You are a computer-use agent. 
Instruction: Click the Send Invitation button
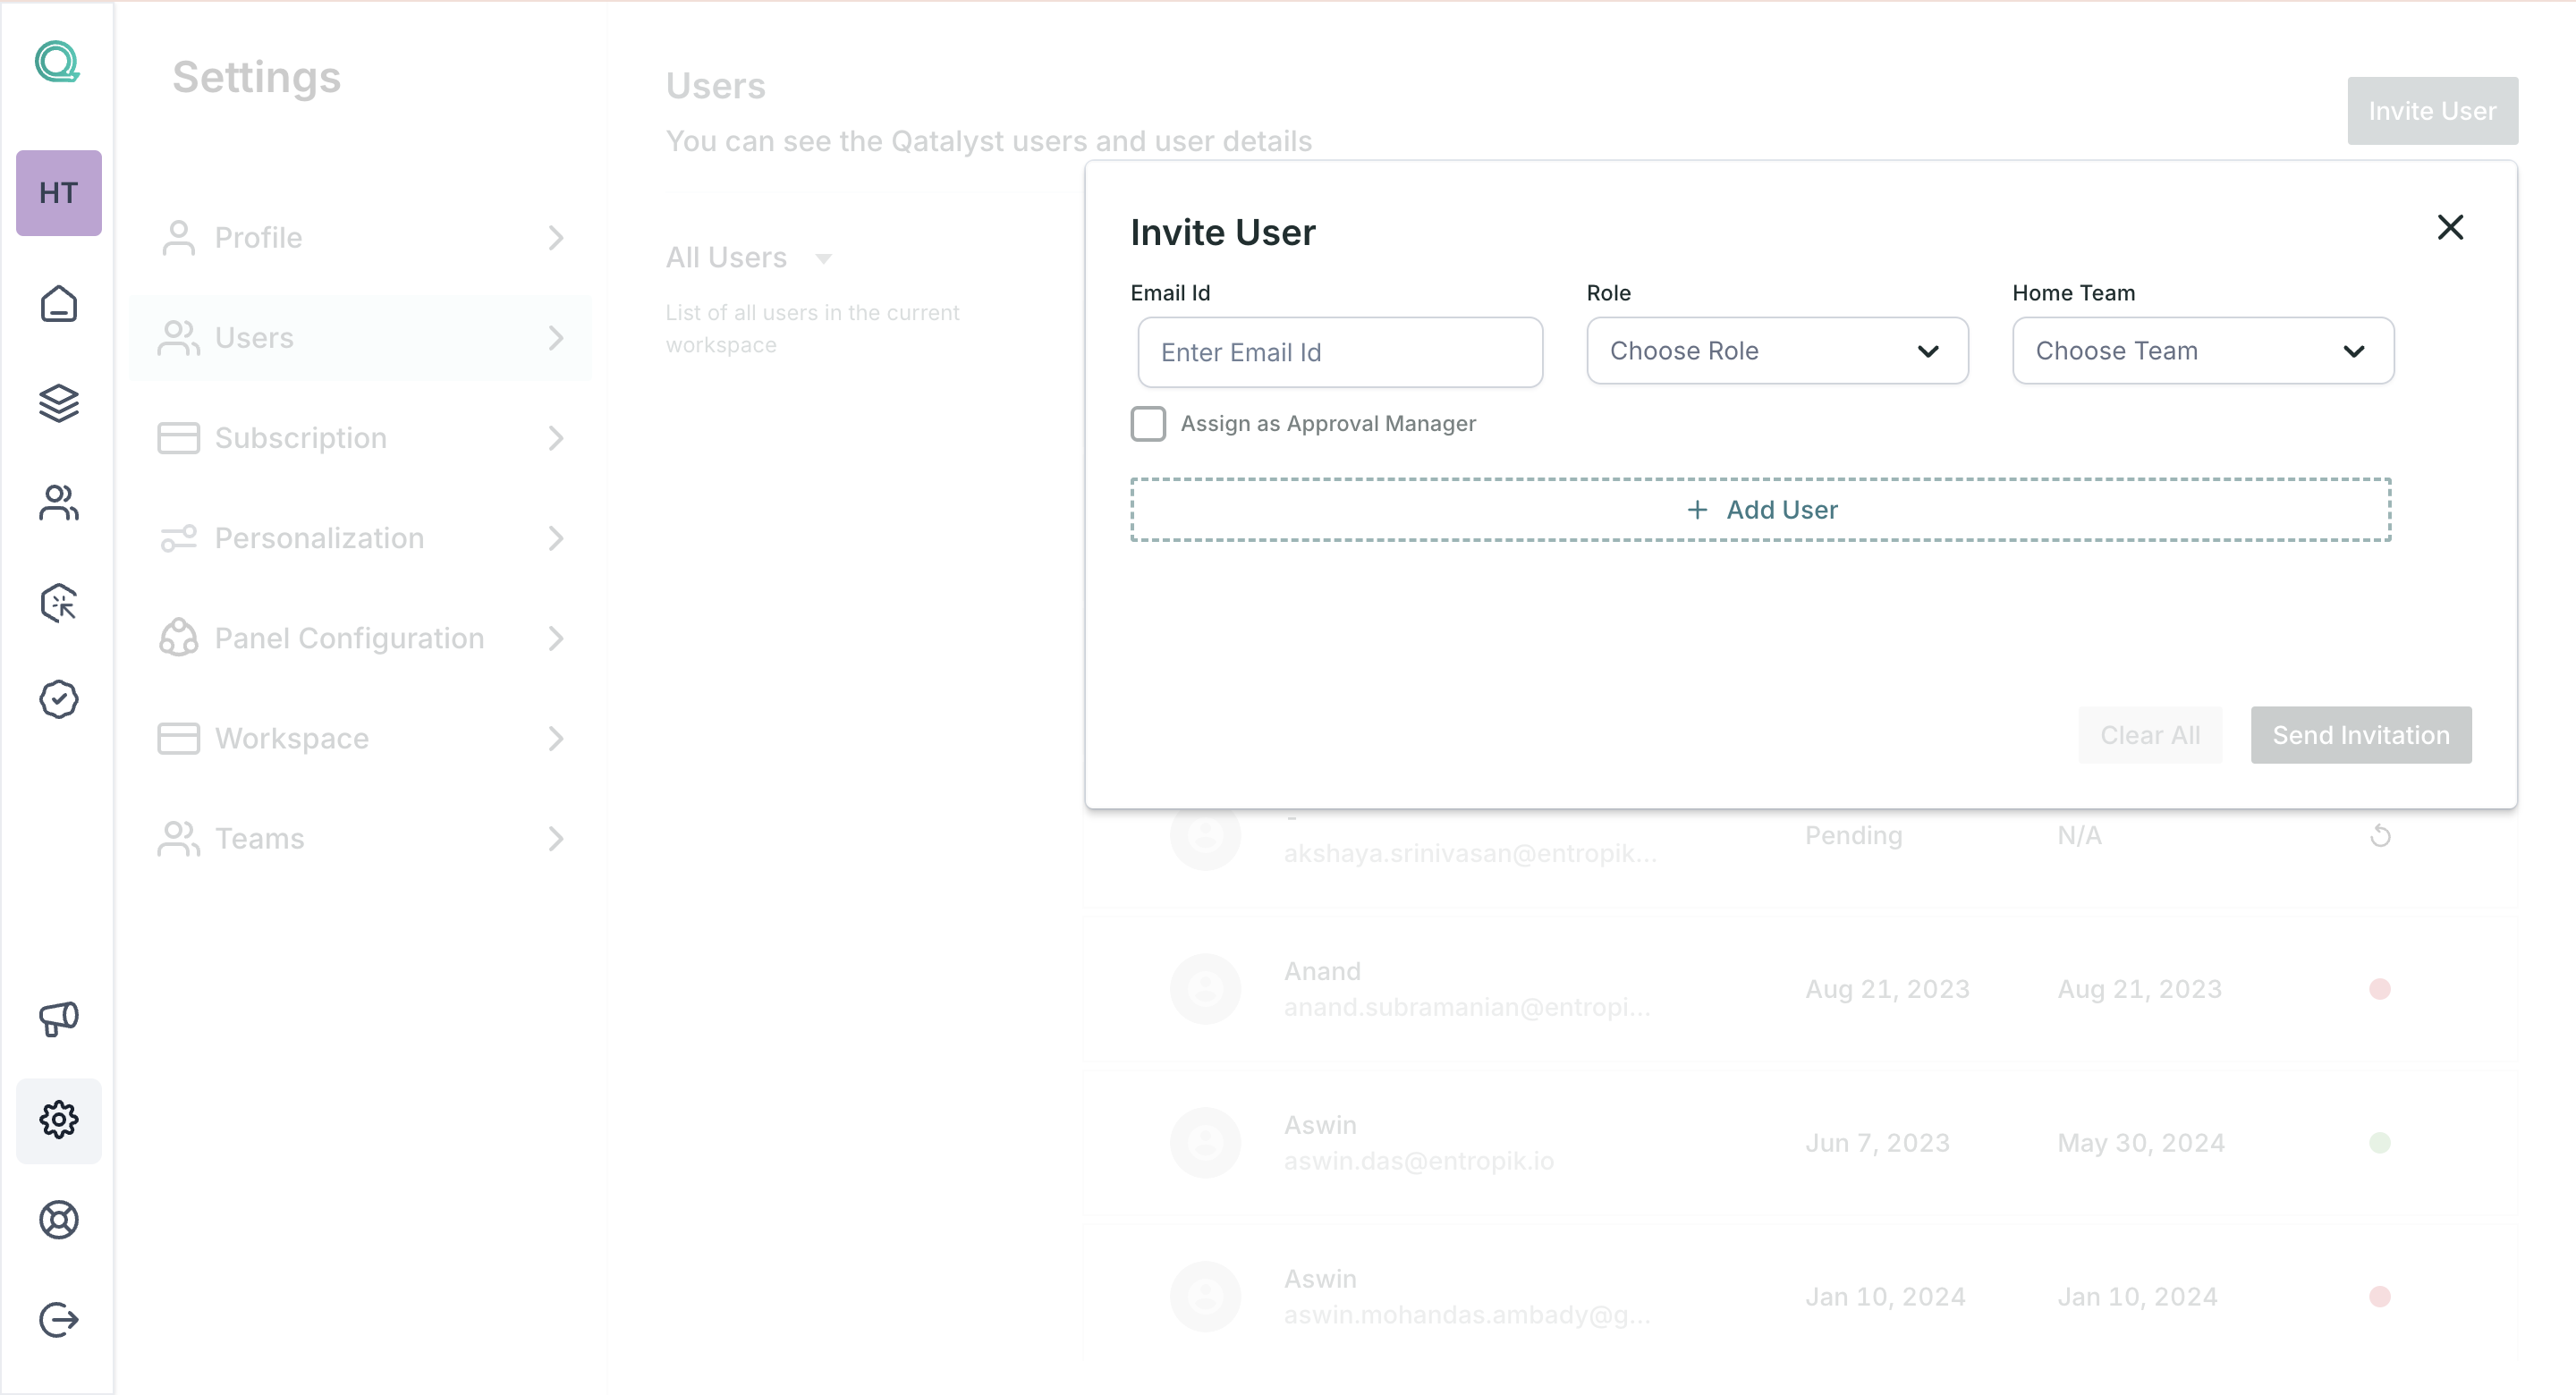tap(2361, 735)
